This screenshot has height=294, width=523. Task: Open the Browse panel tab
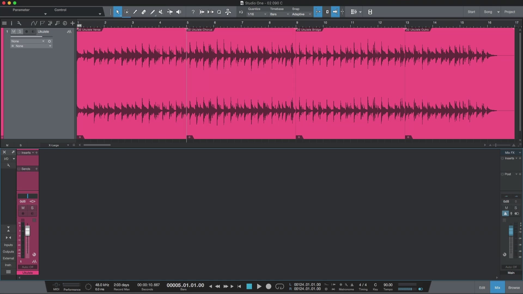click(514, 287)
